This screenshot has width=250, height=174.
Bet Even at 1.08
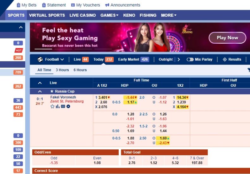click(97, 163)
